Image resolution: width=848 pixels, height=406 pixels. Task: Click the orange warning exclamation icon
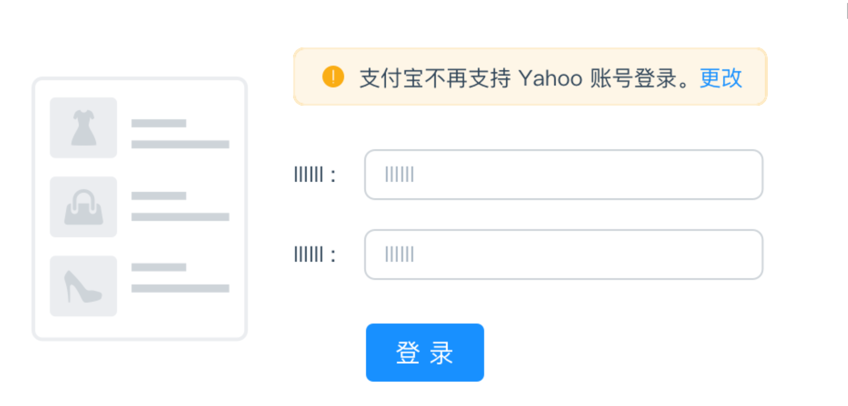(x=333, y=77)
